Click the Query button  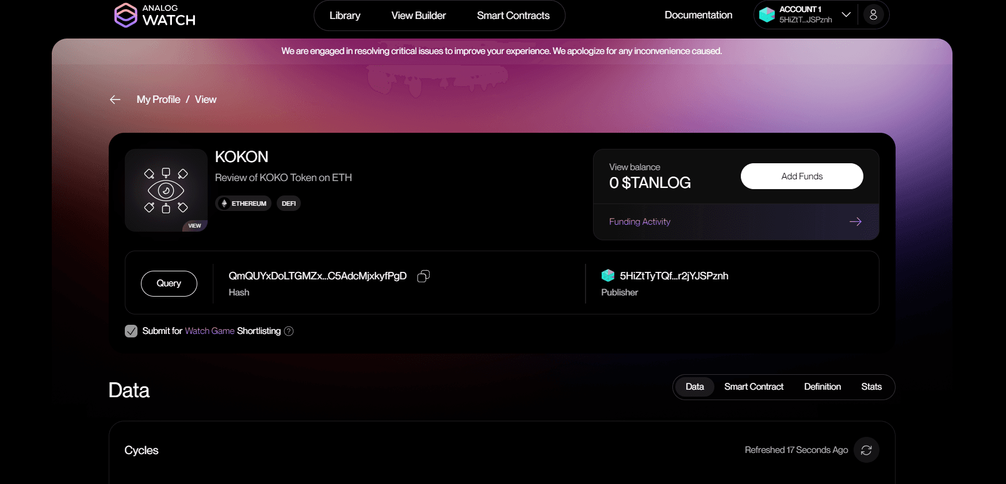click(x=169, y=283)
